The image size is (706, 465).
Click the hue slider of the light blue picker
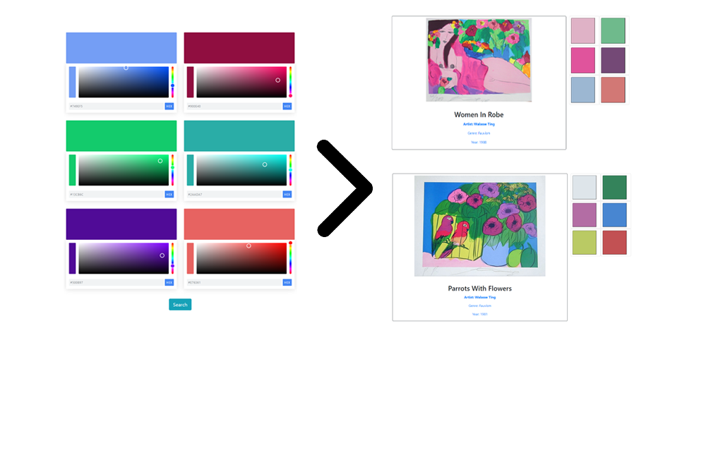(172, 82)
